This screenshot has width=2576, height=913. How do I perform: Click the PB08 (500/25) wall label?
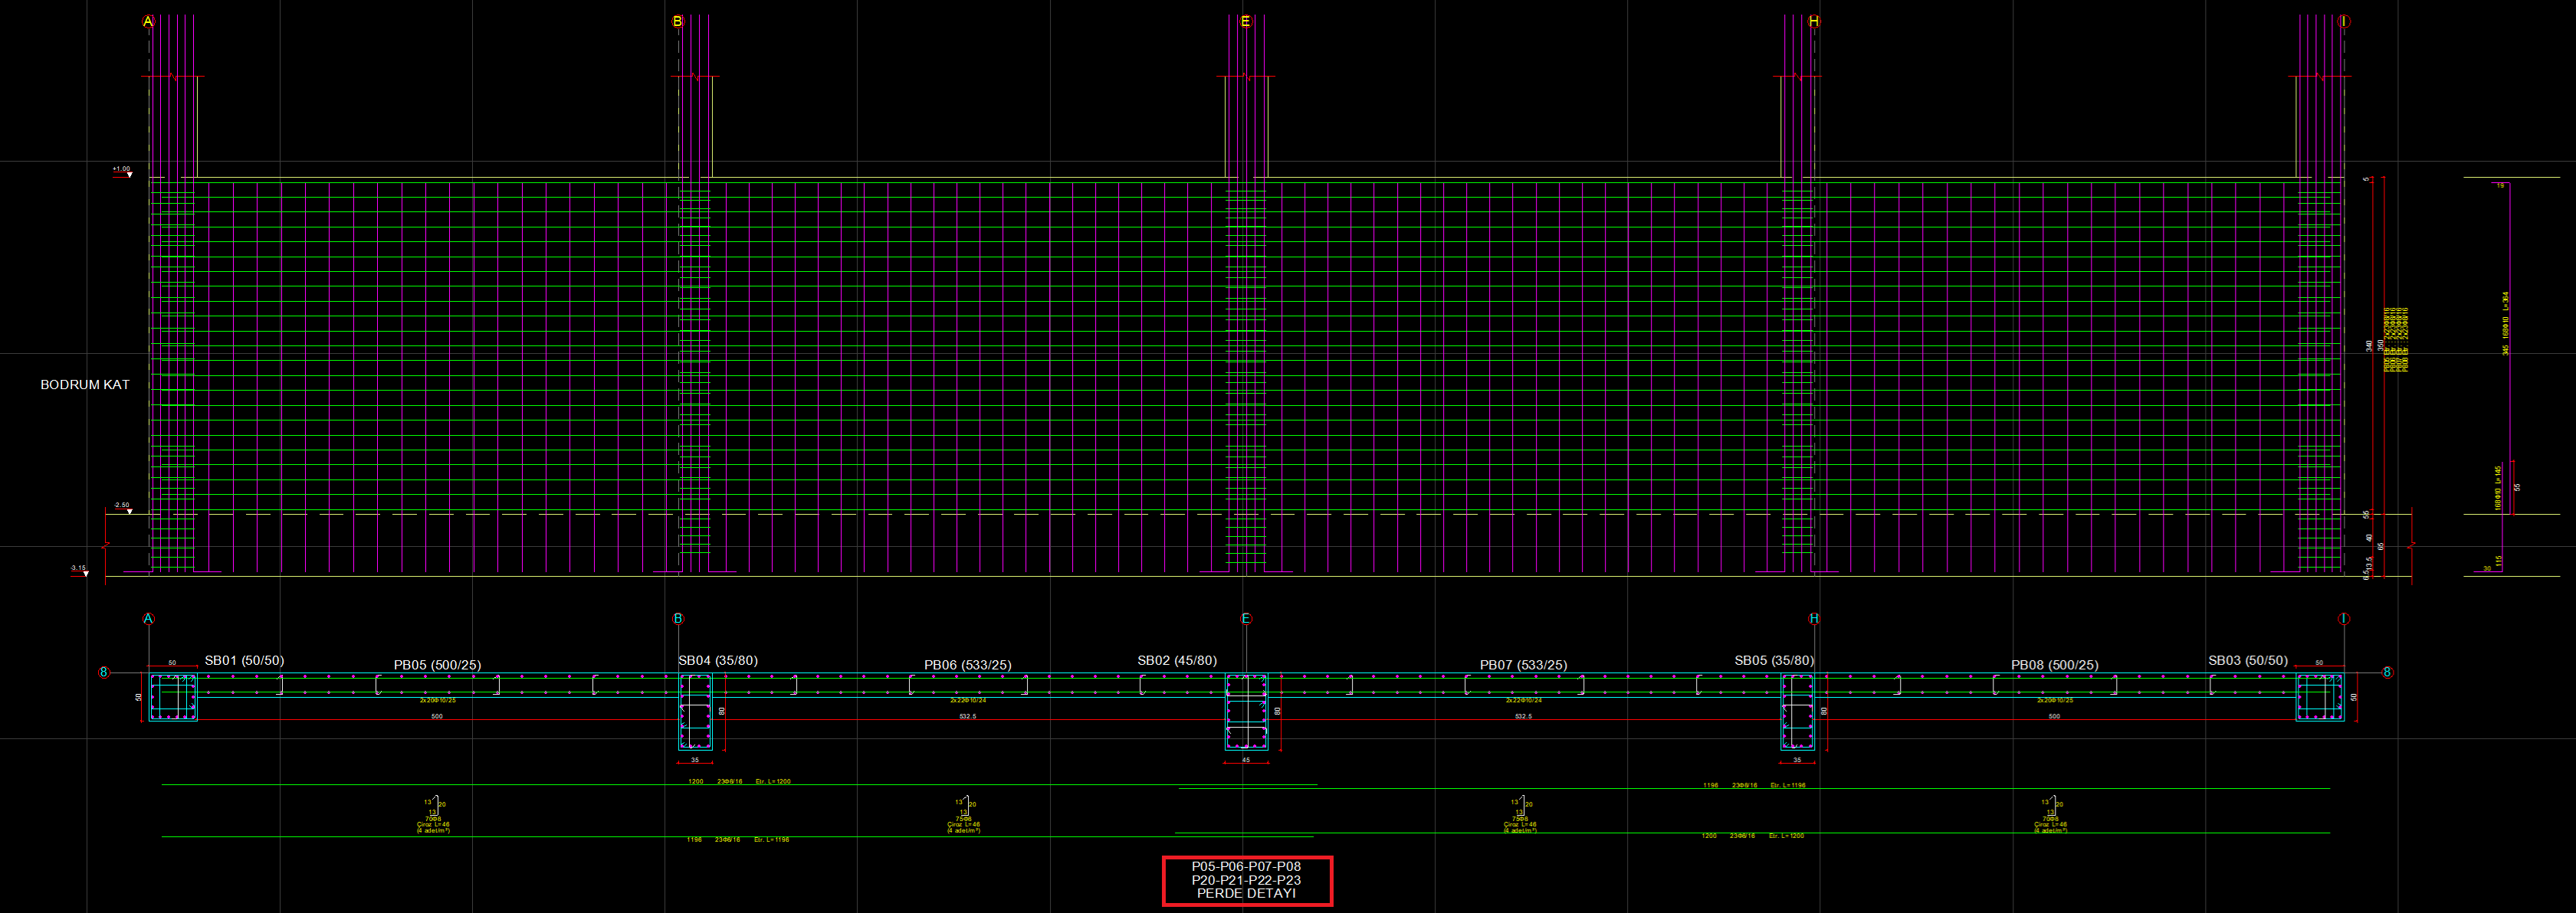click(x=2054, y=664)
